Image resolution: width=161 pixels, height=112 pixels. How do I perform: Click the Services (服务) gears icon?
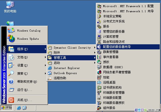pyautogui.click(x=99, y=26)
